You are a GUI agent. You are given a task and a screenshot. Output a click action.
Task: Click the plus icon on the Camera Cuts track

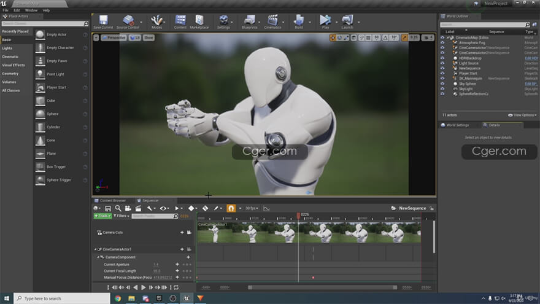pos(182,232)
